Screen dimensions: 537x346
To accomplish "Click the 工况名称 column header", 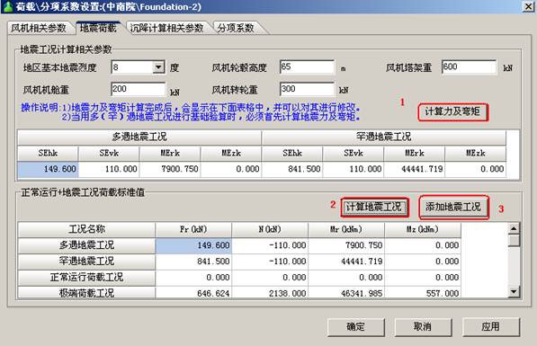I will [86, 229].
